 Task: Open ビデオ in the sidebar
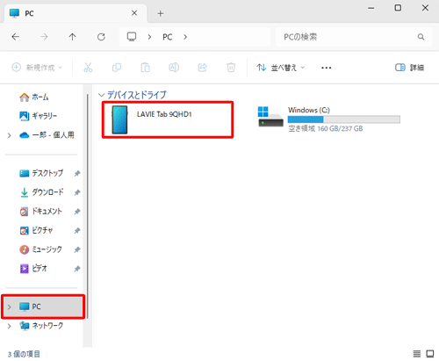tap(33, 268)
